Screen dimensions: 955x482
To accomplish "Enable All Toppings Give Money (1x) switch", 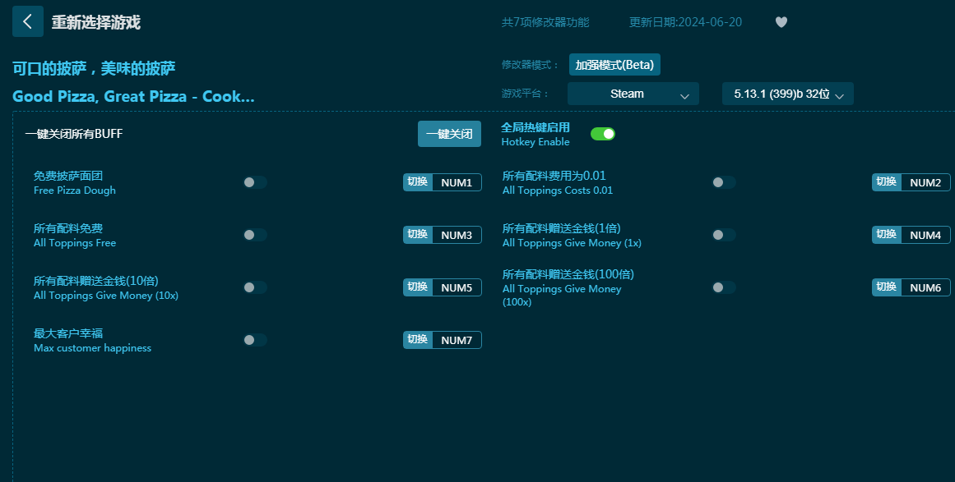I will point(724,235).
